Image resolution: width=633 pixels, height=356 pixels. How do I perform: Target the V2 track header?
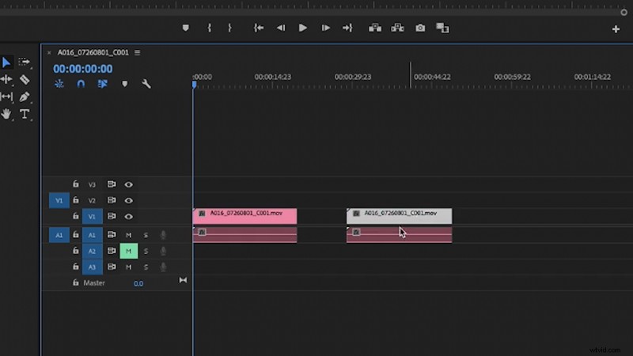(x=92, y=200)
